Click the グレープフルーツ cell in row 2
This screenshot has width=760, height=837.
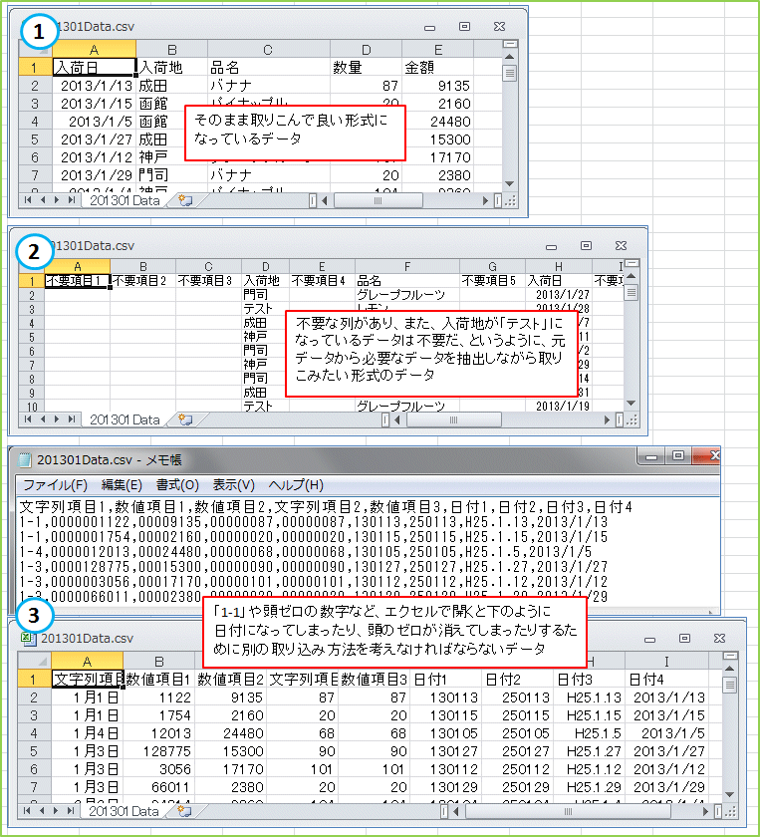[407, 295]
